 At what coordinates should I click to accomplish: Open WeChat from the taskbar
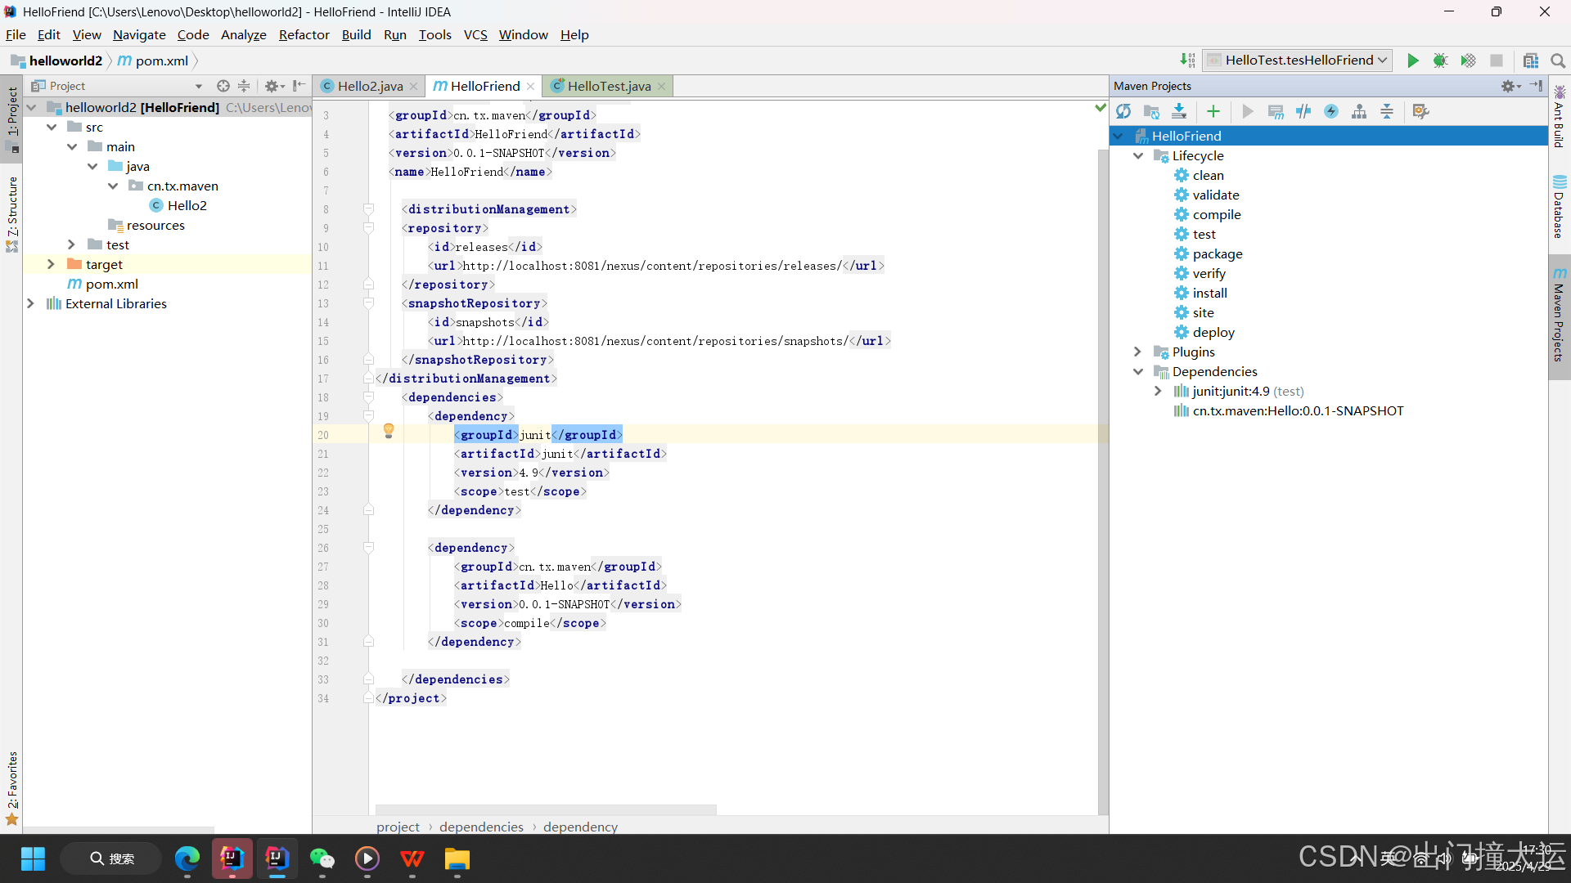pyautogui.click(x=322, y=858)
